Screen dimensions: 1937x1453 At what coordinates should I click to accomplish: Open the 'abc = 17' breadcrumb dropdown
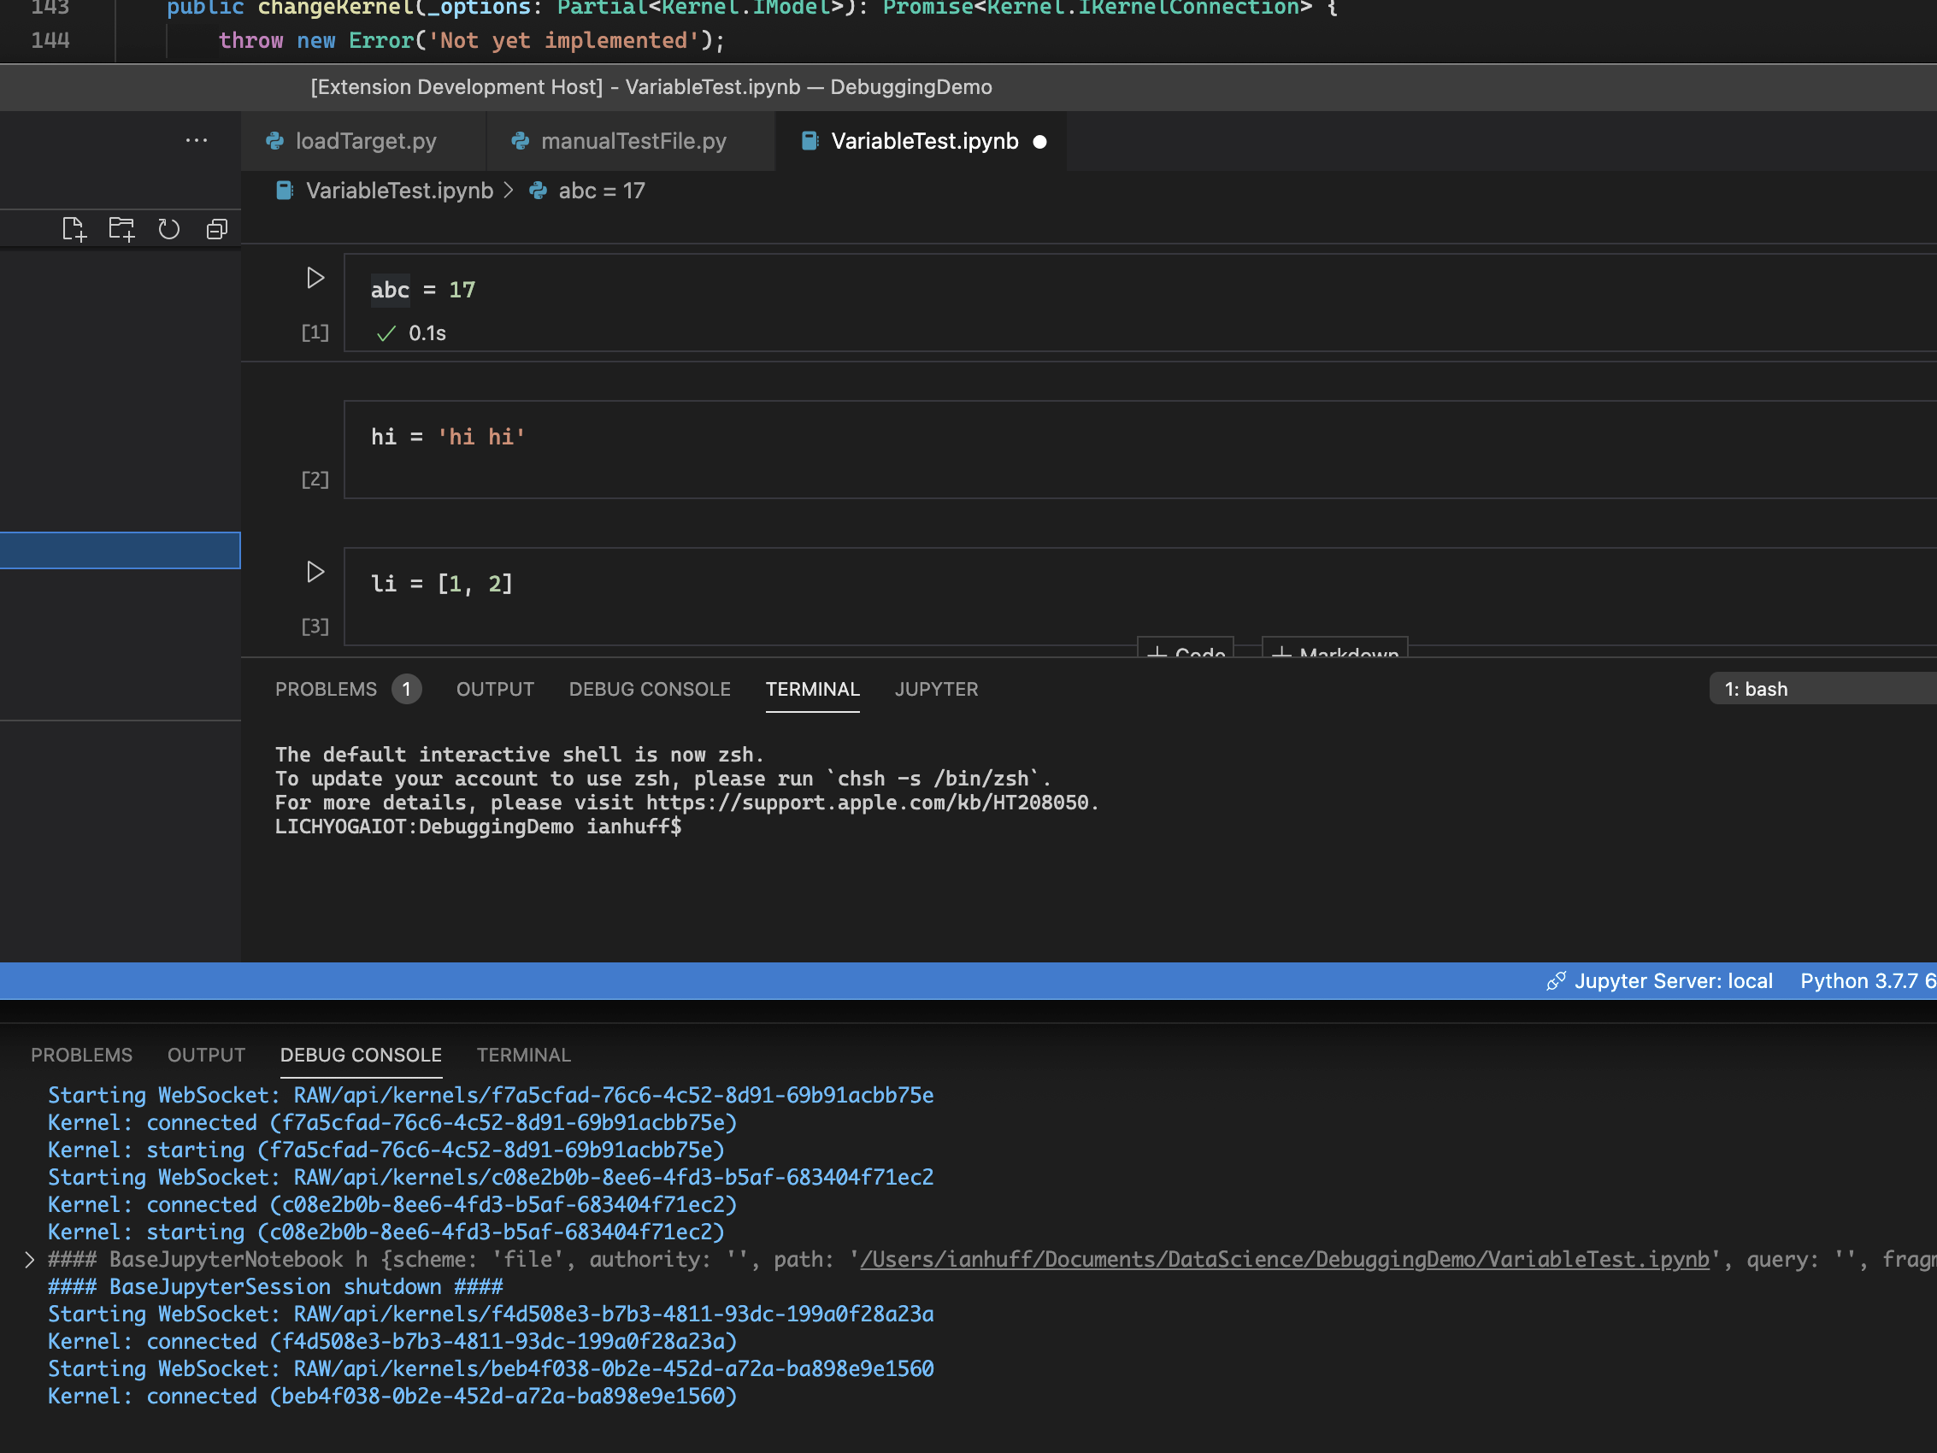point(602,190)
